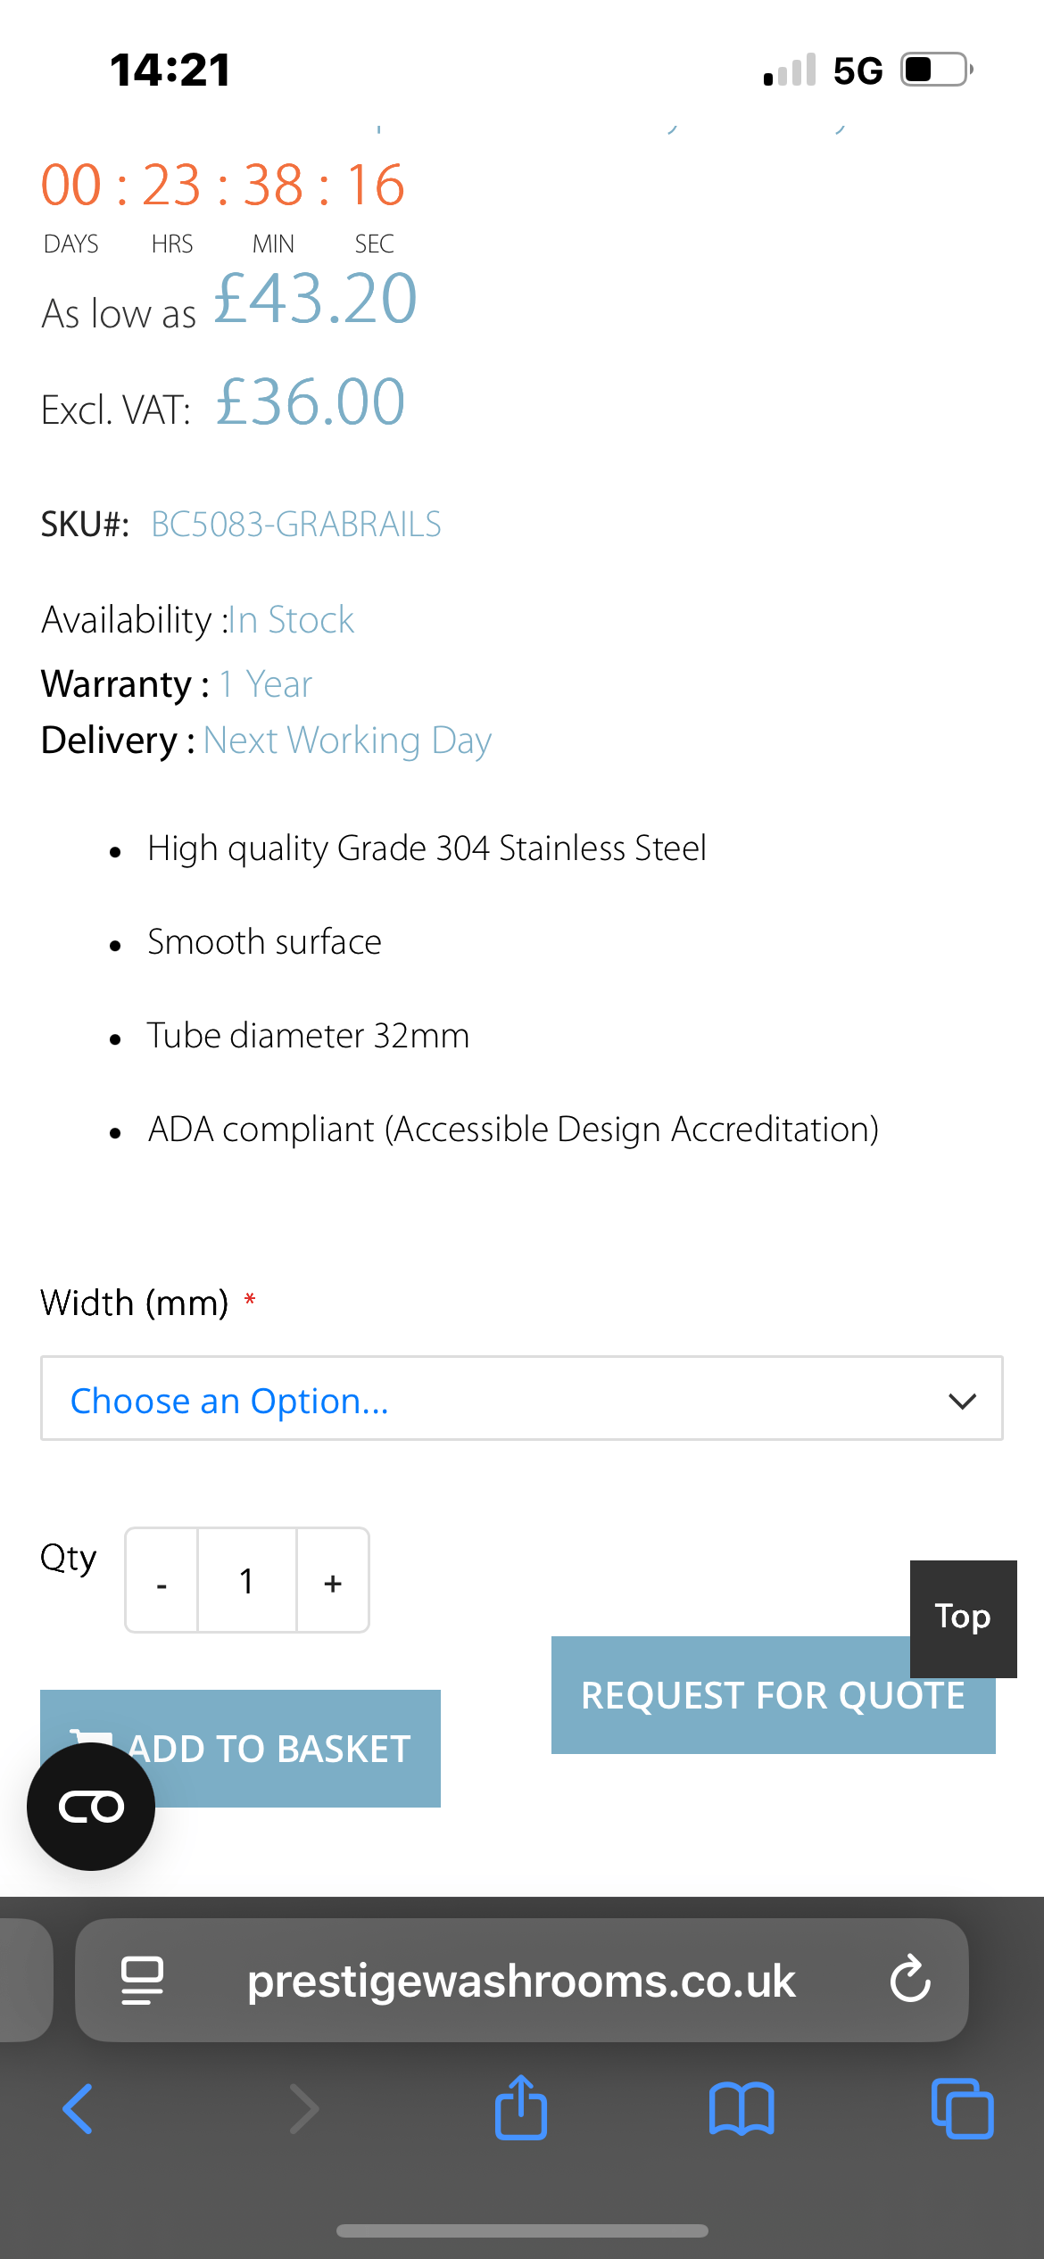1044x2259 pixels.
Task: Jump to top with the Top button
Action: pos(963,1618)
